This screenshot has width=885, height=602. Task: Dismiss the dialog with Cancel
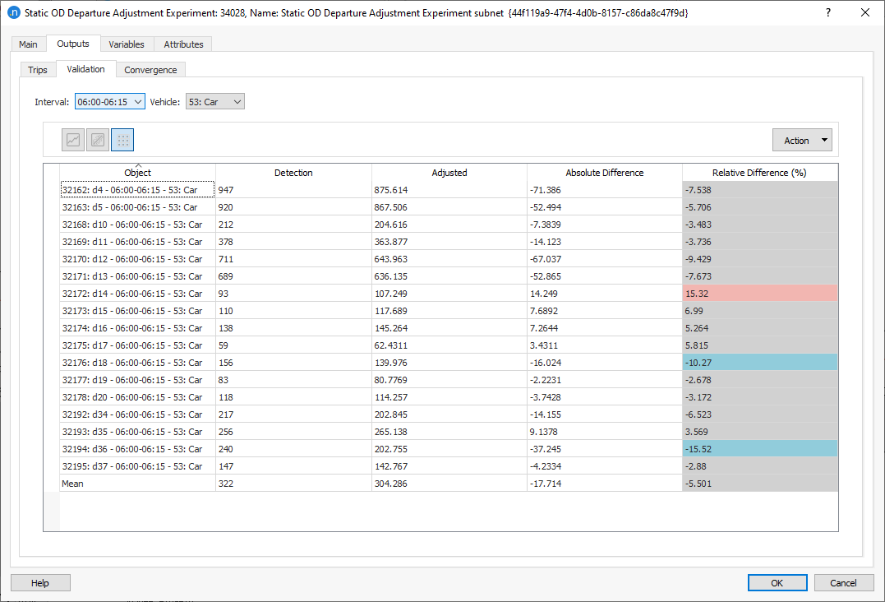843,582
